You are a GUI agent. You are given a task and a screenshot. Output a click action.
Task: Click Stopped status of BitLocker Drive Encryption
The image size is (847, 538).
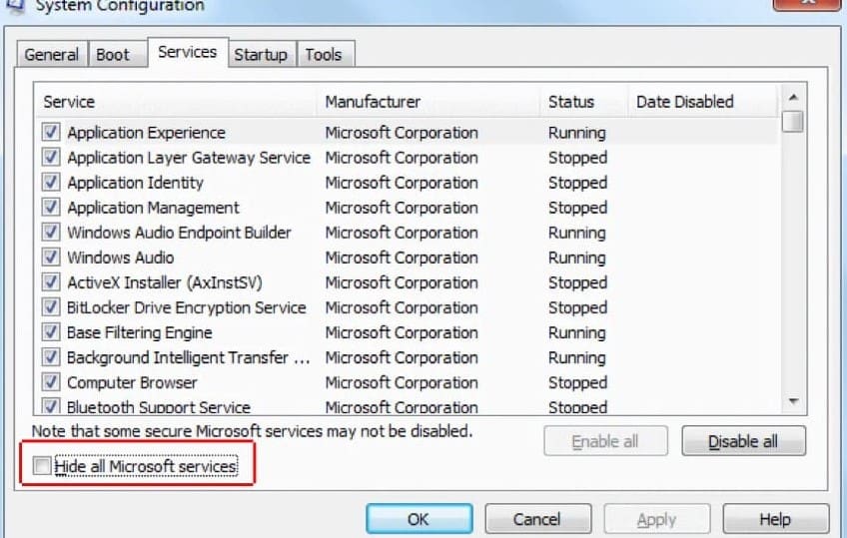[577, 307]
